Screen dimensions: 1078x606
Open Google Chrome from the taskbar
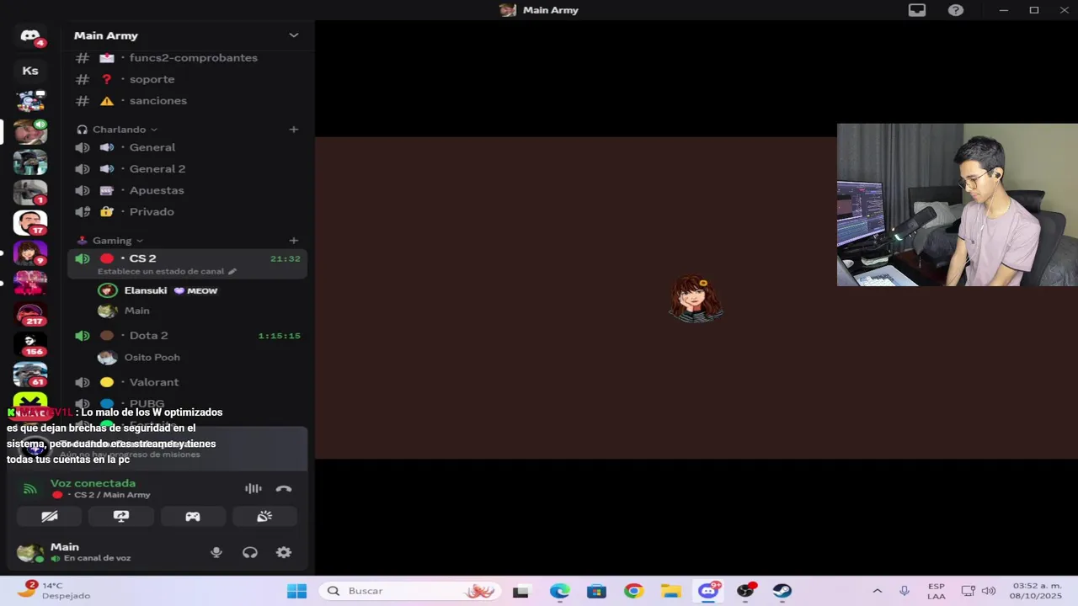pos(633,591)
